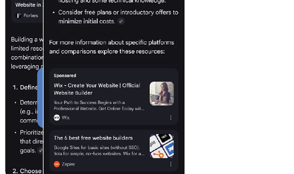
Task: Open the website builders logo thumbnail
Action: tap(162, 146)
